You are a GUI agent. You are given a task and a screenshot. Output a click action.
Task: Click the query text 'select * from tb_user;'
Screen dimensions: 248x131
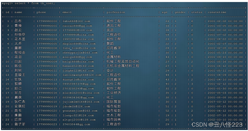(x=35, y=3)
